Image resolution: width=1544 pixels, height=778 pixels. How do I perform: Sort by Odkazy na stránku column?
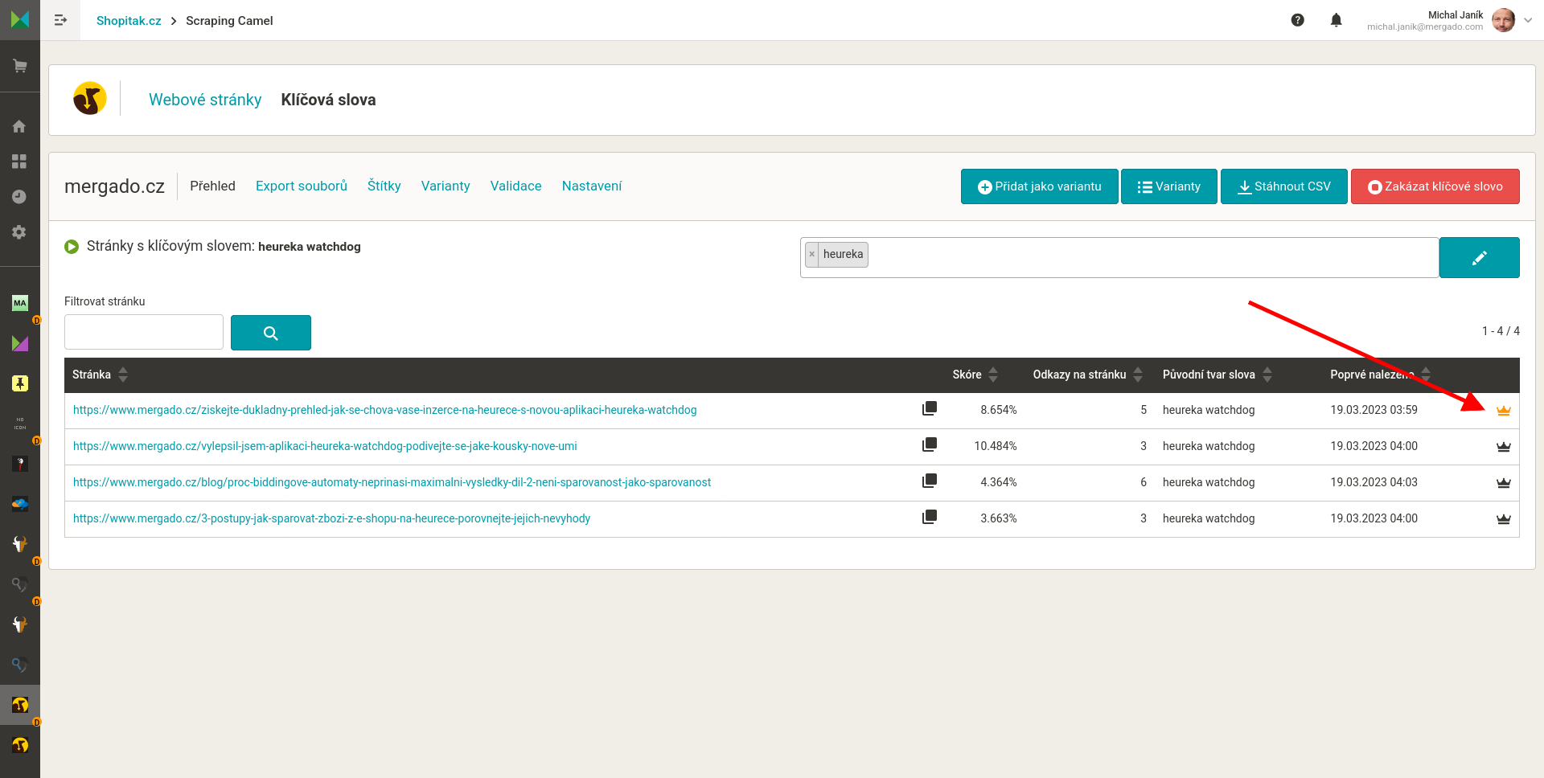coord(1087,375)
